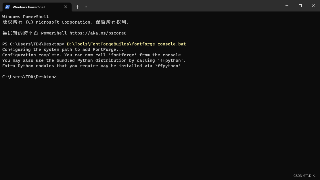Click the 'Extra Python modules' output line
Image resolution: width=320 pixels, height=180 pixels.
93,66
